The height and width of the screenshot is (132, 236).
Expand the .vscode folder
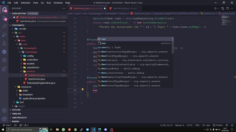click(13, 29)
